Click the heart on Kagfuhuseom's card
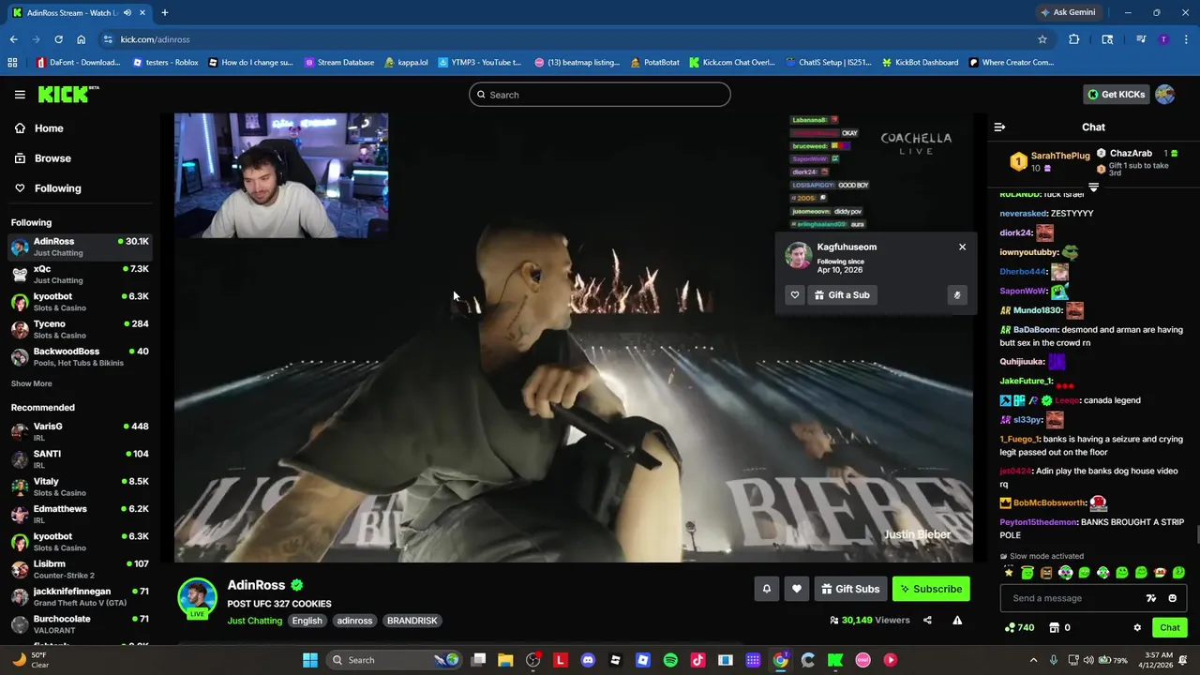1200x675 pixels. [795, 294]
